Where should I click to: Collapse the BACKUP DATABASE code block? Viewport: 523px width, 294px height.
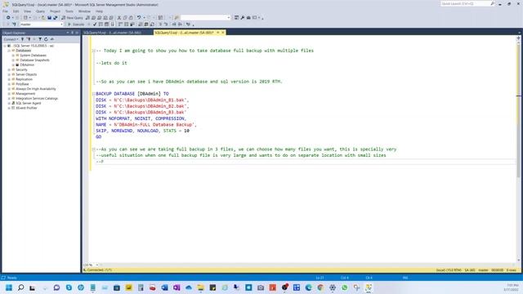(x=93, y=94)
